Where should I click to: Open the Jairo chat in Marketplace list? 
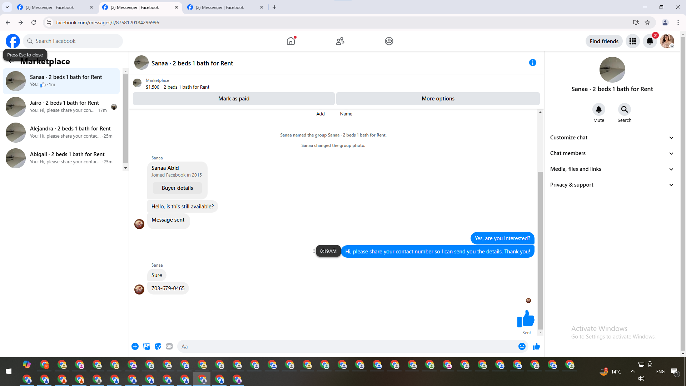61,107
